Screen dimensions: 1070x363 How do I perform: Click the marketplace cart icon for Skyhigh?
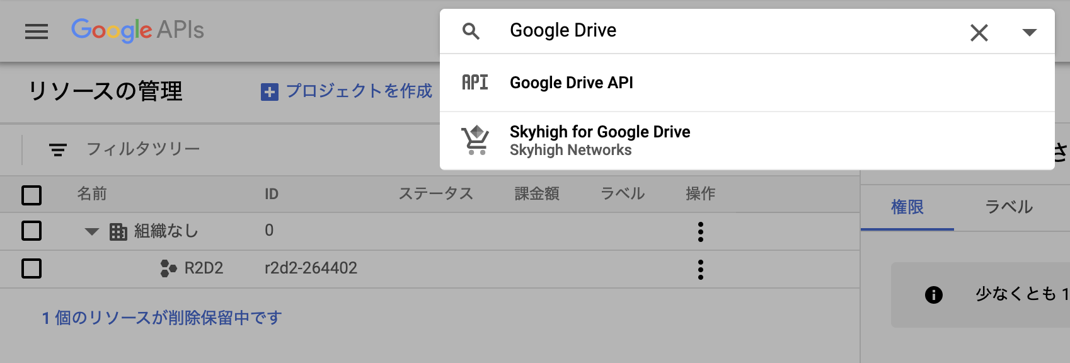[475, 140]
